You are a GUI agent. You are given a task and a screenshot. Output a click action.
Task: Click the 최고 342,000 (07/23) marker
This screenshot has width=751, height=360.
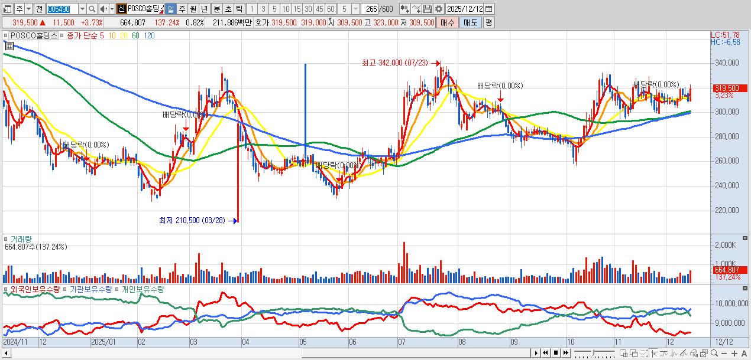pyautogui.click(x=400, y=63)
